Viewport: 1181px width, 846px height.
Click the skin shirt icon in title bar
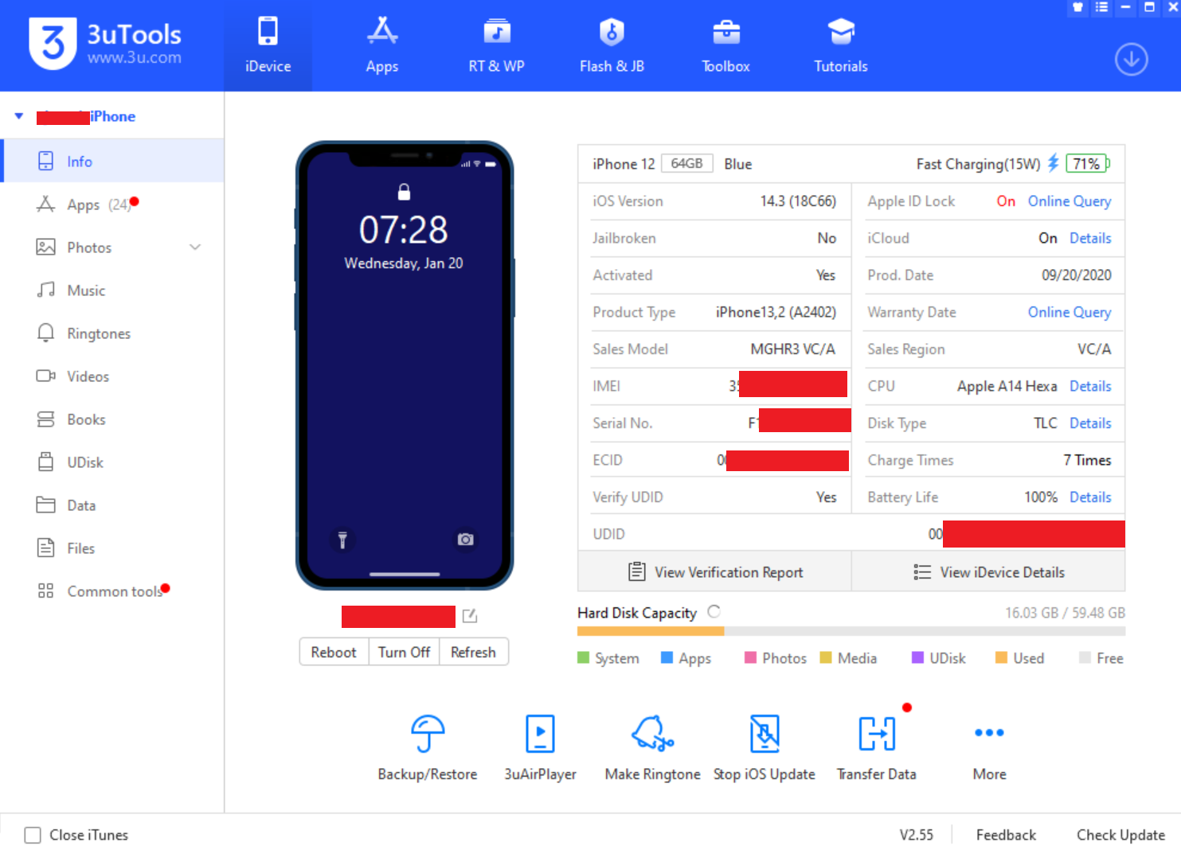click(x=1077, y=7)
